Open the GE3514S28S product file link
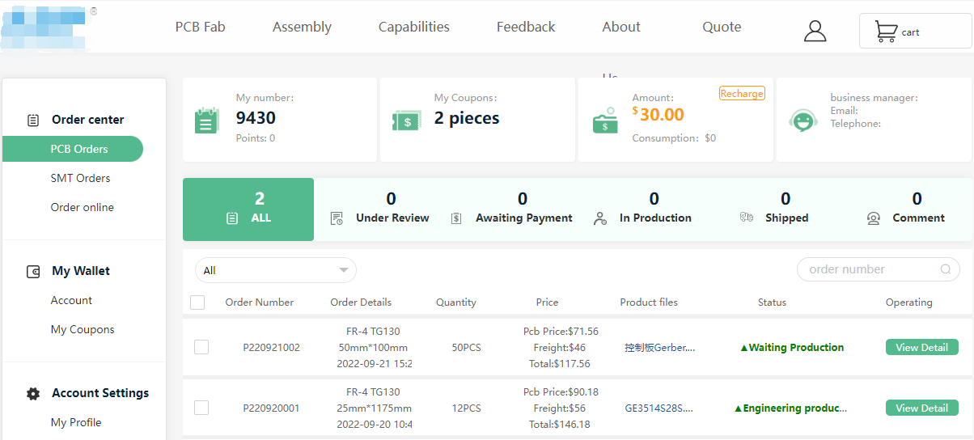 (659, 408)
